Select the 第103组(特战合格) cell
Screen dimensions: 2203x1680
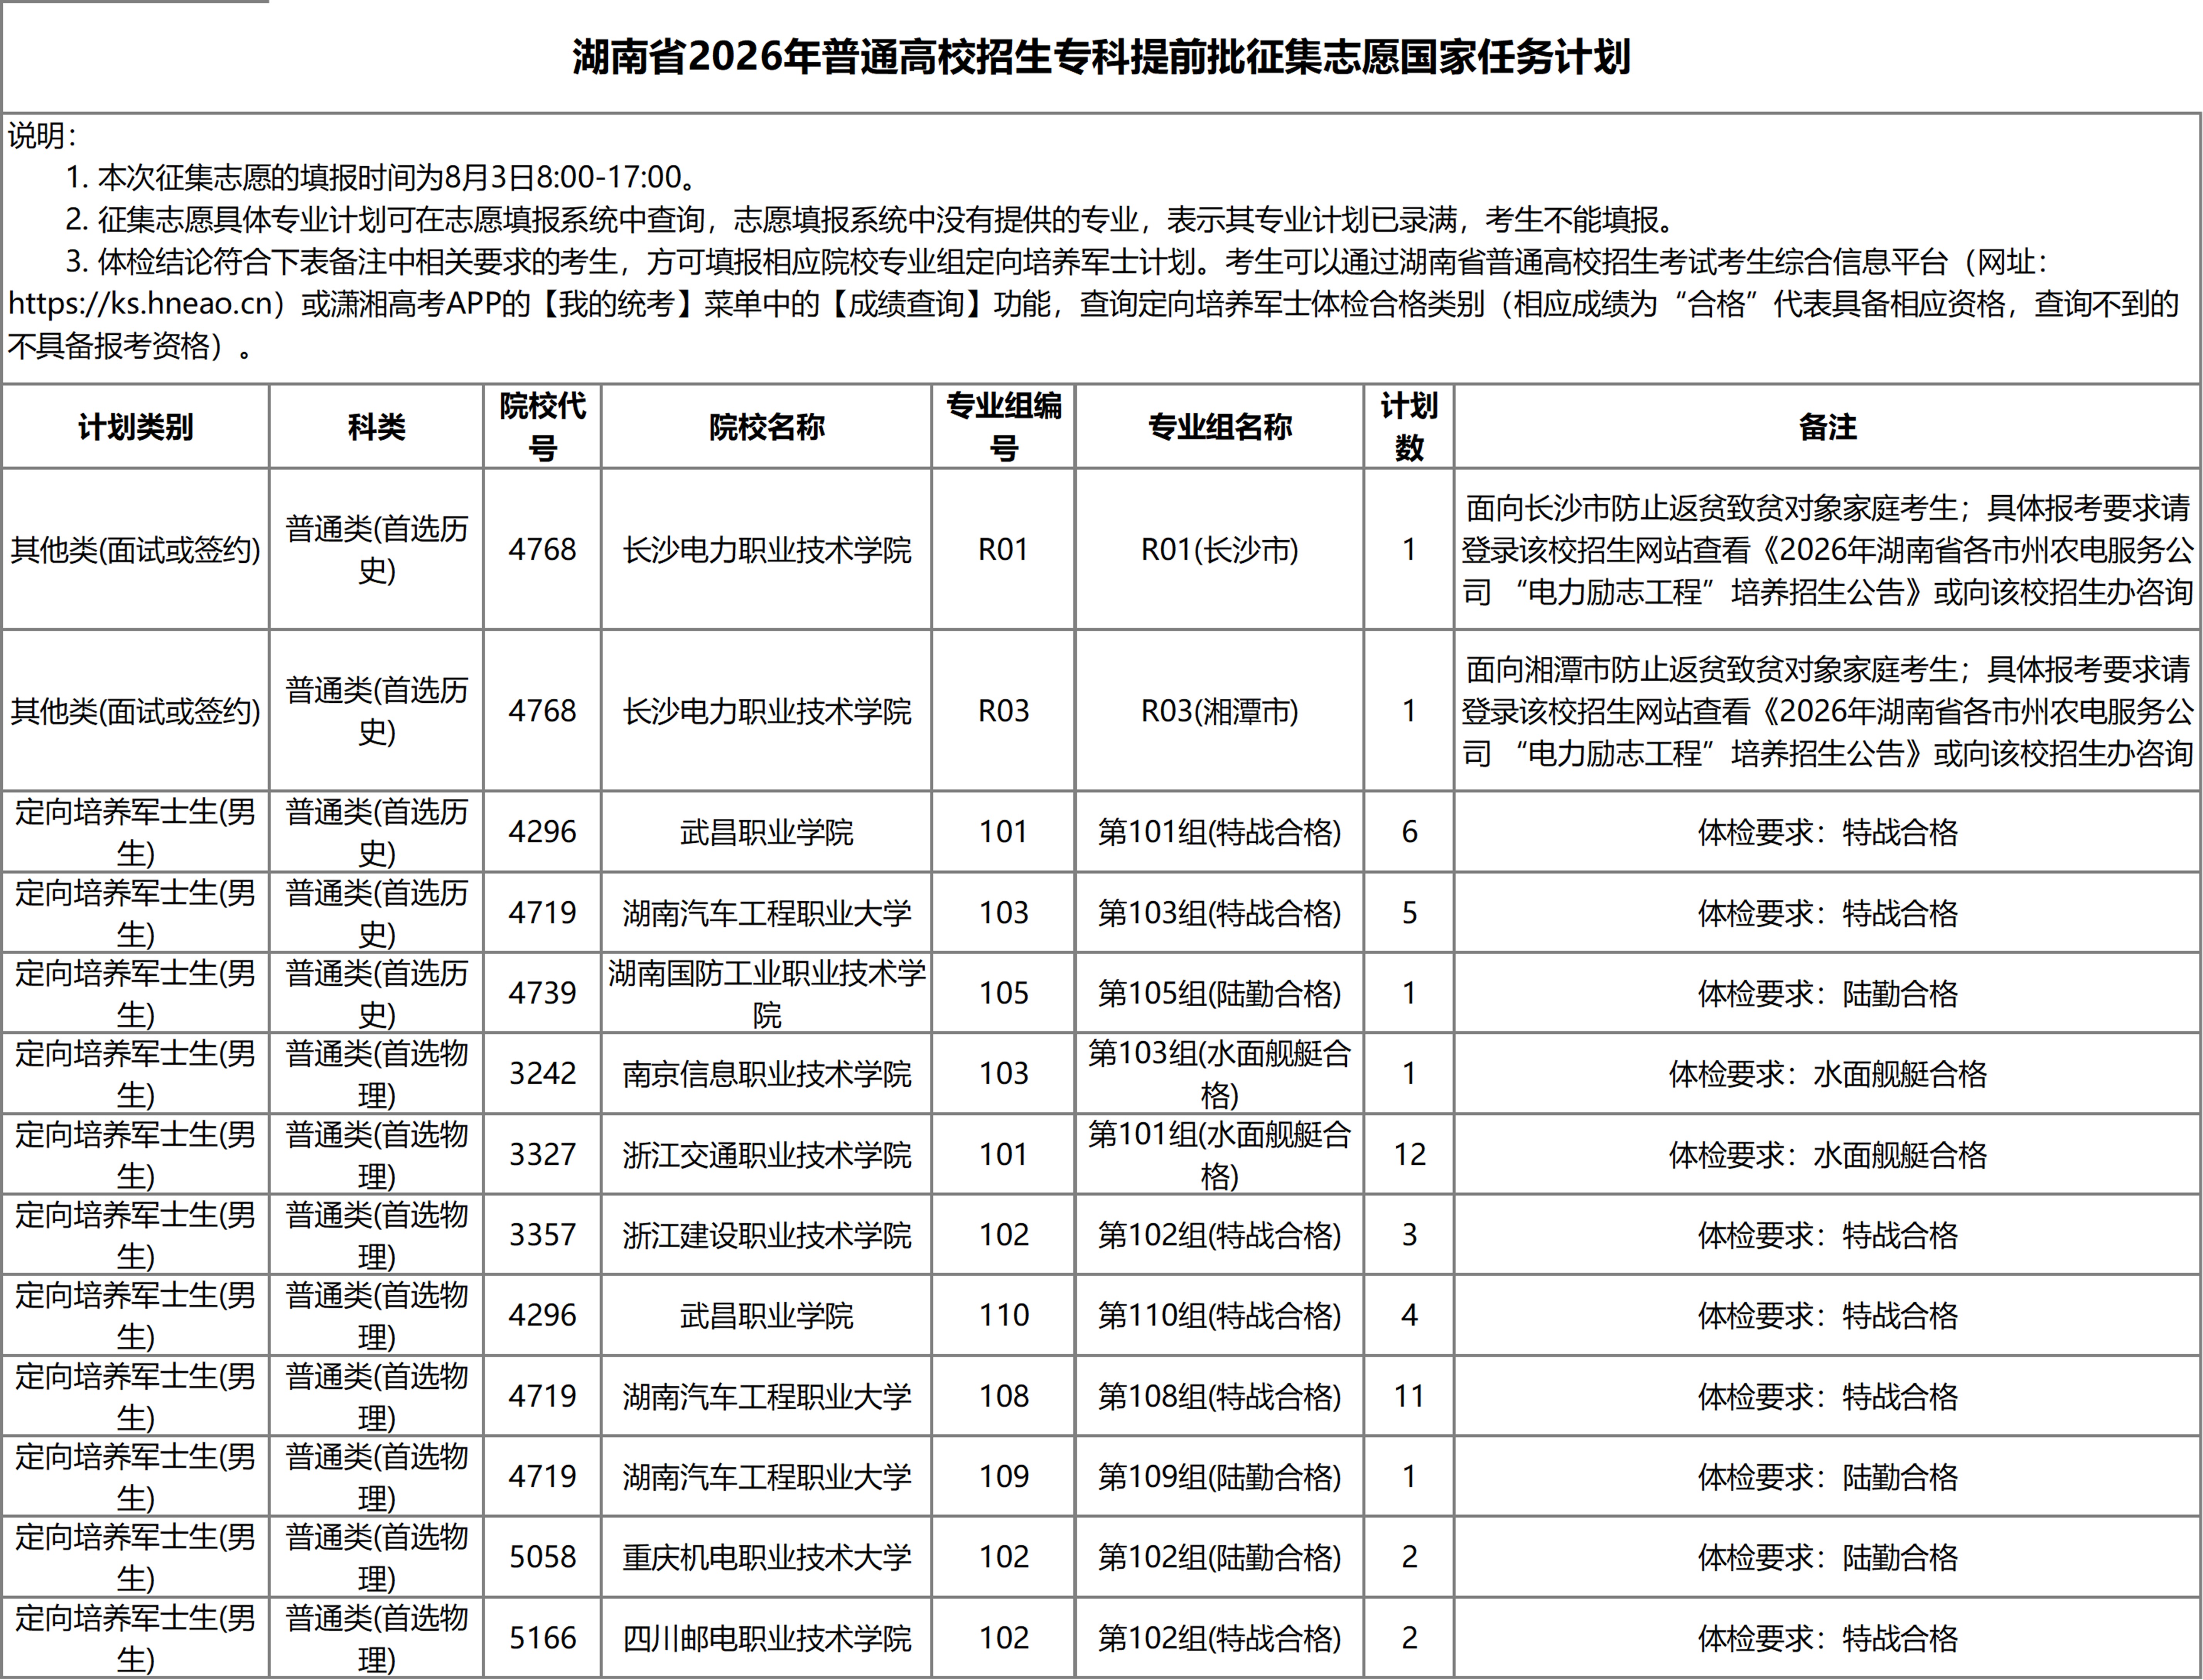[1219, 913]
